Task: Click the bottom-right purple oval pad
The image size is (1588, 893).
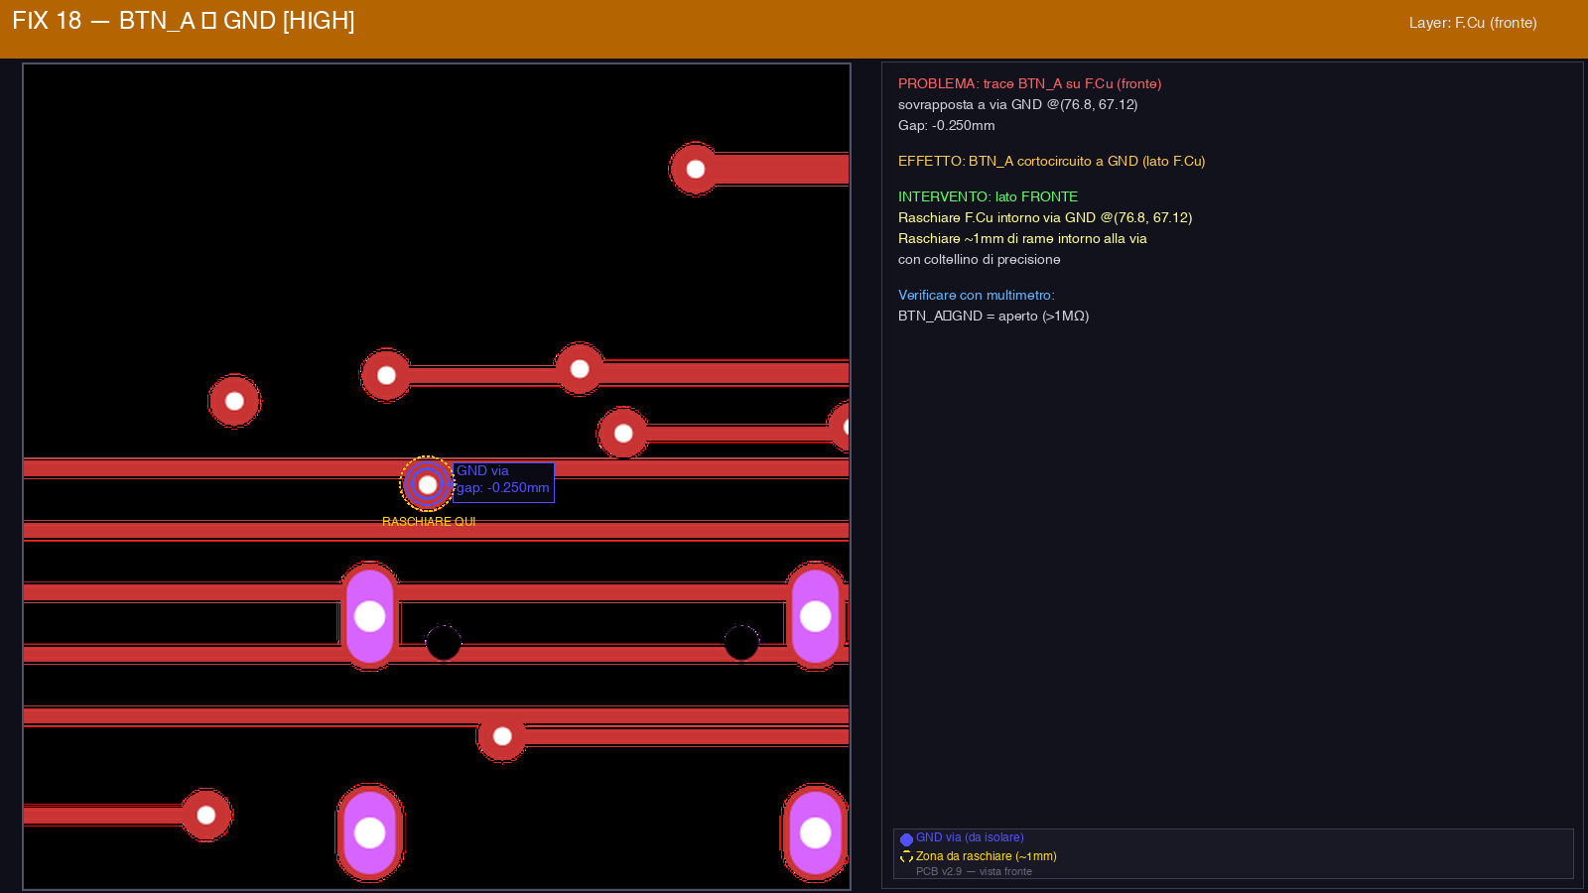Action: click(815, 832)
